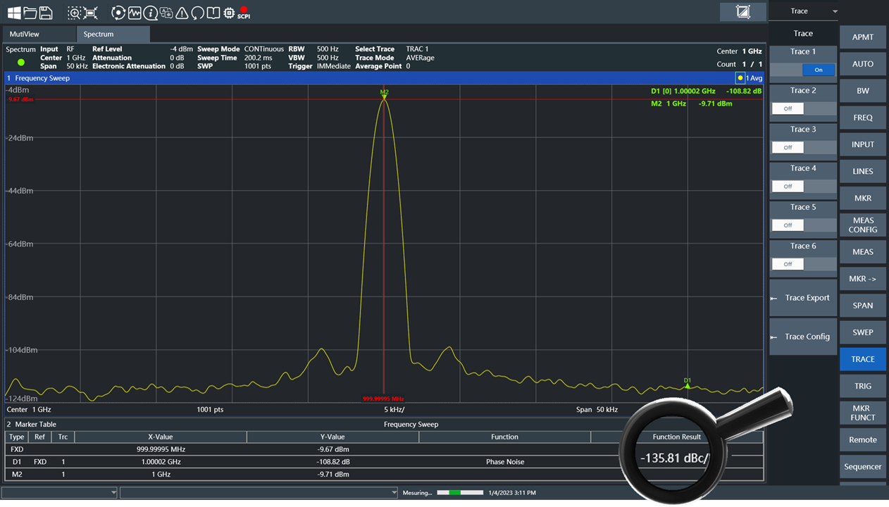The height and width of the screenshot is (507, 889).
Task: Click the Function column header
Action: (x=504, y=437)
